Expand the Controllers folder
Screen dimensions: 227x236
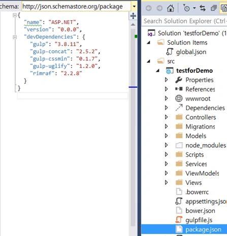point(167,117)
